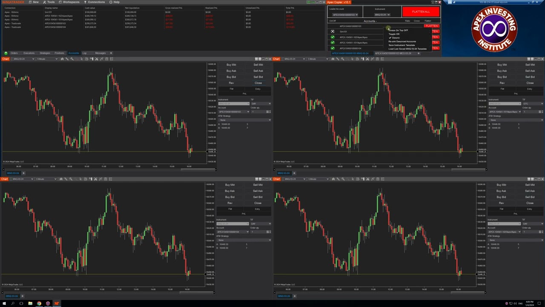Open chart style bars icon in top-right chart

[x=333, y=59]
